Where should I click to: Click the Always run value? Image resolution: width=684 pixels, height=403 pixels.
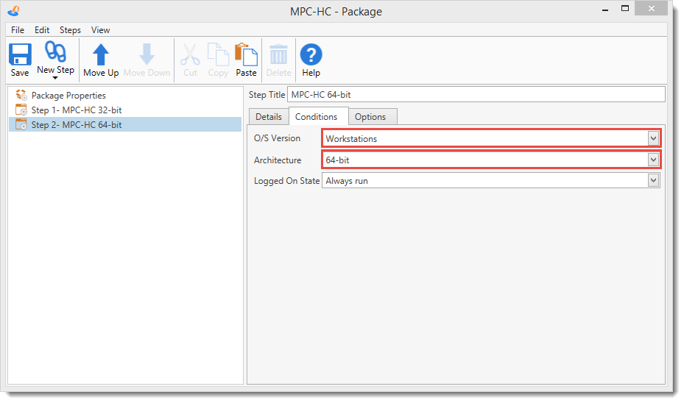[x=347, y=181]
